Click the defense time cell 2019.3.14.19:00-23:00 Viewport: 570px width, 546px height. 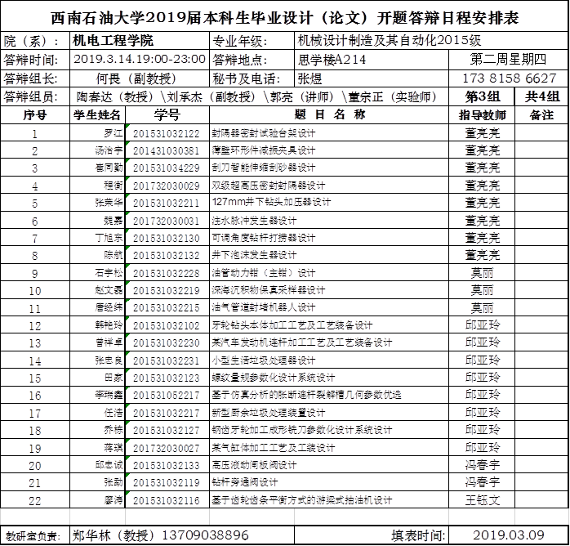(x=139, y=60)
